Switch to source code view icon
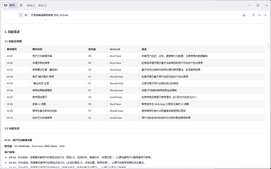Screen dimensions: 271x169 click(x=21, y=15)
